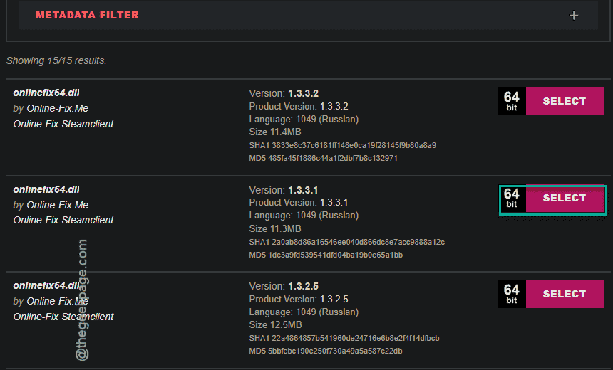The height and width of the screenshot is (370, 613).
Task: Click 64 bit badge for version 1.3.2.5
Action: (x=512, y=294)
